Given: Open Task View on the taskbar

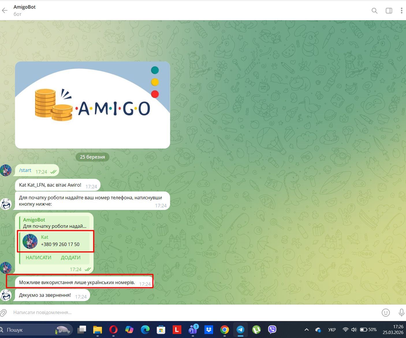Looking at the screenshot, I should click(x=82, y=330).
